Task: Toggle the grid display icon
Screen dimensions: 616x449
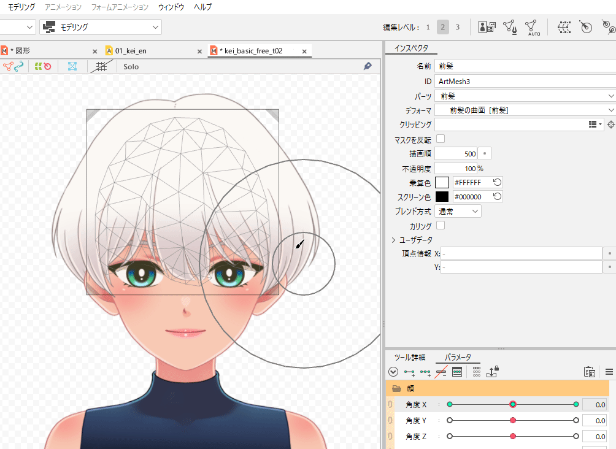Action: [x=102, y=66]
